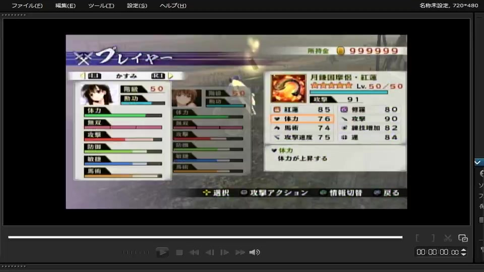Open the ファイル(F) menu
The width and height of the screenshot is (484, 272).
click(27, 6)
